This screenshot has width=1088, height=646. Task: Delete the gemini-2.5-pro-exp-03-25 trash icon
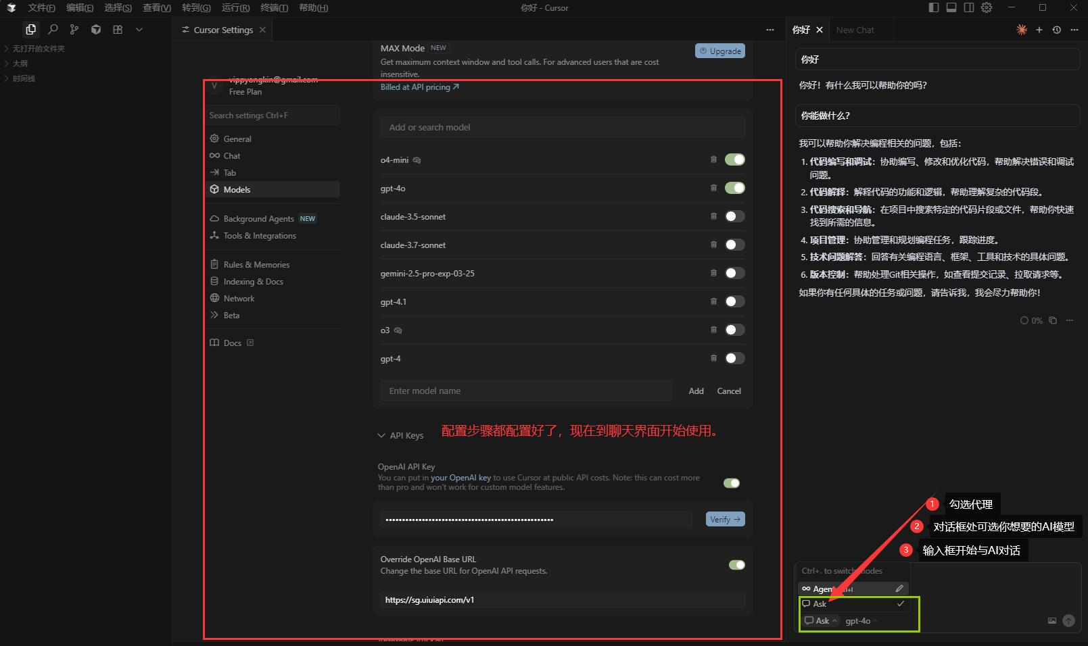click(713, 273)
